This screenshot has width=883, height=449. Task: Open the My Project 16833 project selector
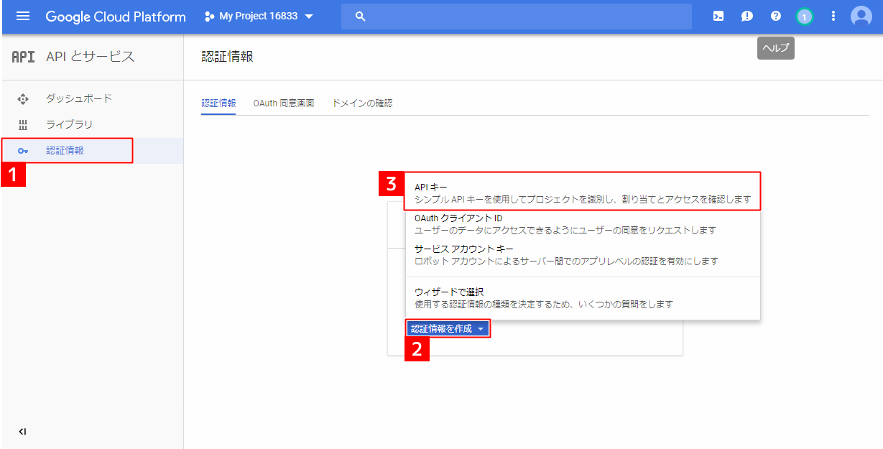point(259,16)
